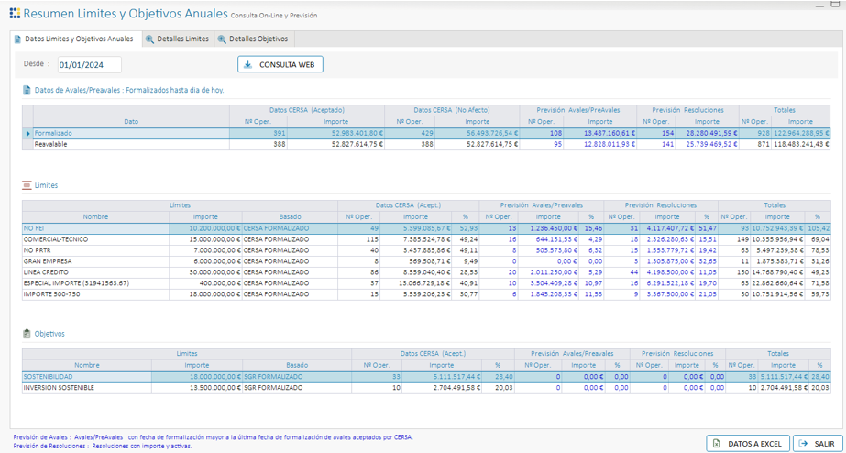Click the 15.000.000,00 € limit of COMERCIAL-TECNICO

[x=205, y=239]
